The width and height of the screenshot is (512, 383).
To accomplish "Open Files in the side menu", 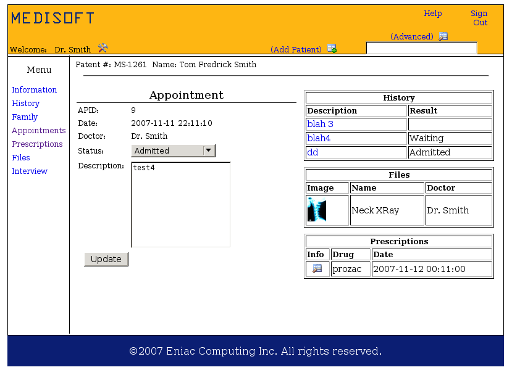I will [x=21, y=158].
